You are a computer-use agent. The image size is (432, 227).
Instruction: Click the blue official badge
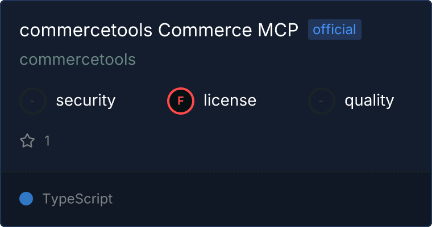point(334,30)
